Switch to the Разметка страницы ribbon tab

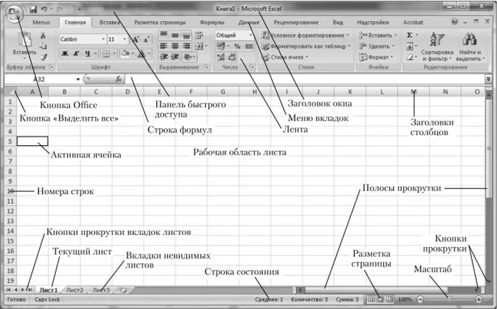[160, 23]
